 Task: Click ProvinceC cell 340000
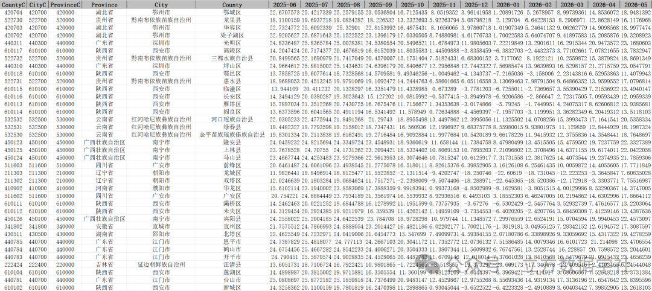pos(65,226)
